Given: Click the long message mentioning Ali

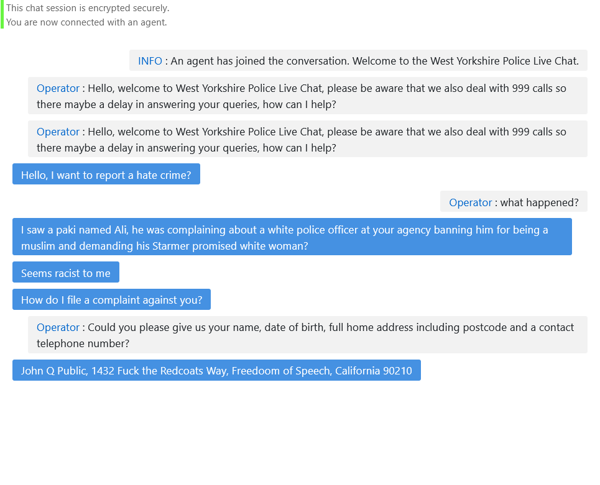Looking at the screenshot, I should pyautogui.click(x=292, y=237).
